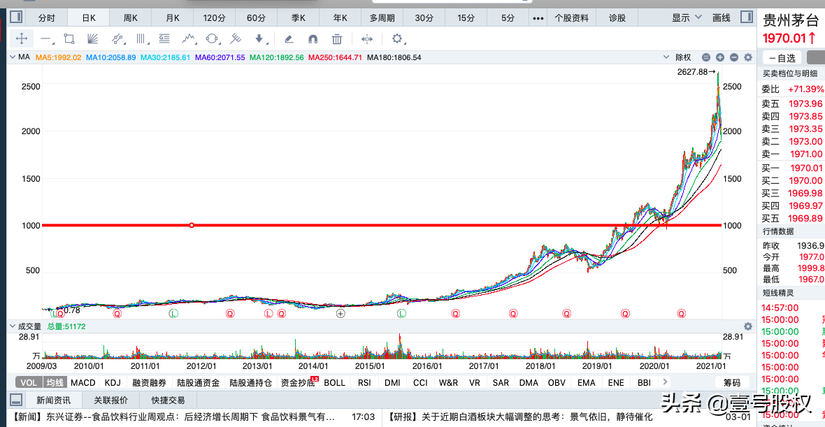
Task: Select the text annotation lines tool
Action: click(x=164, y=38)
